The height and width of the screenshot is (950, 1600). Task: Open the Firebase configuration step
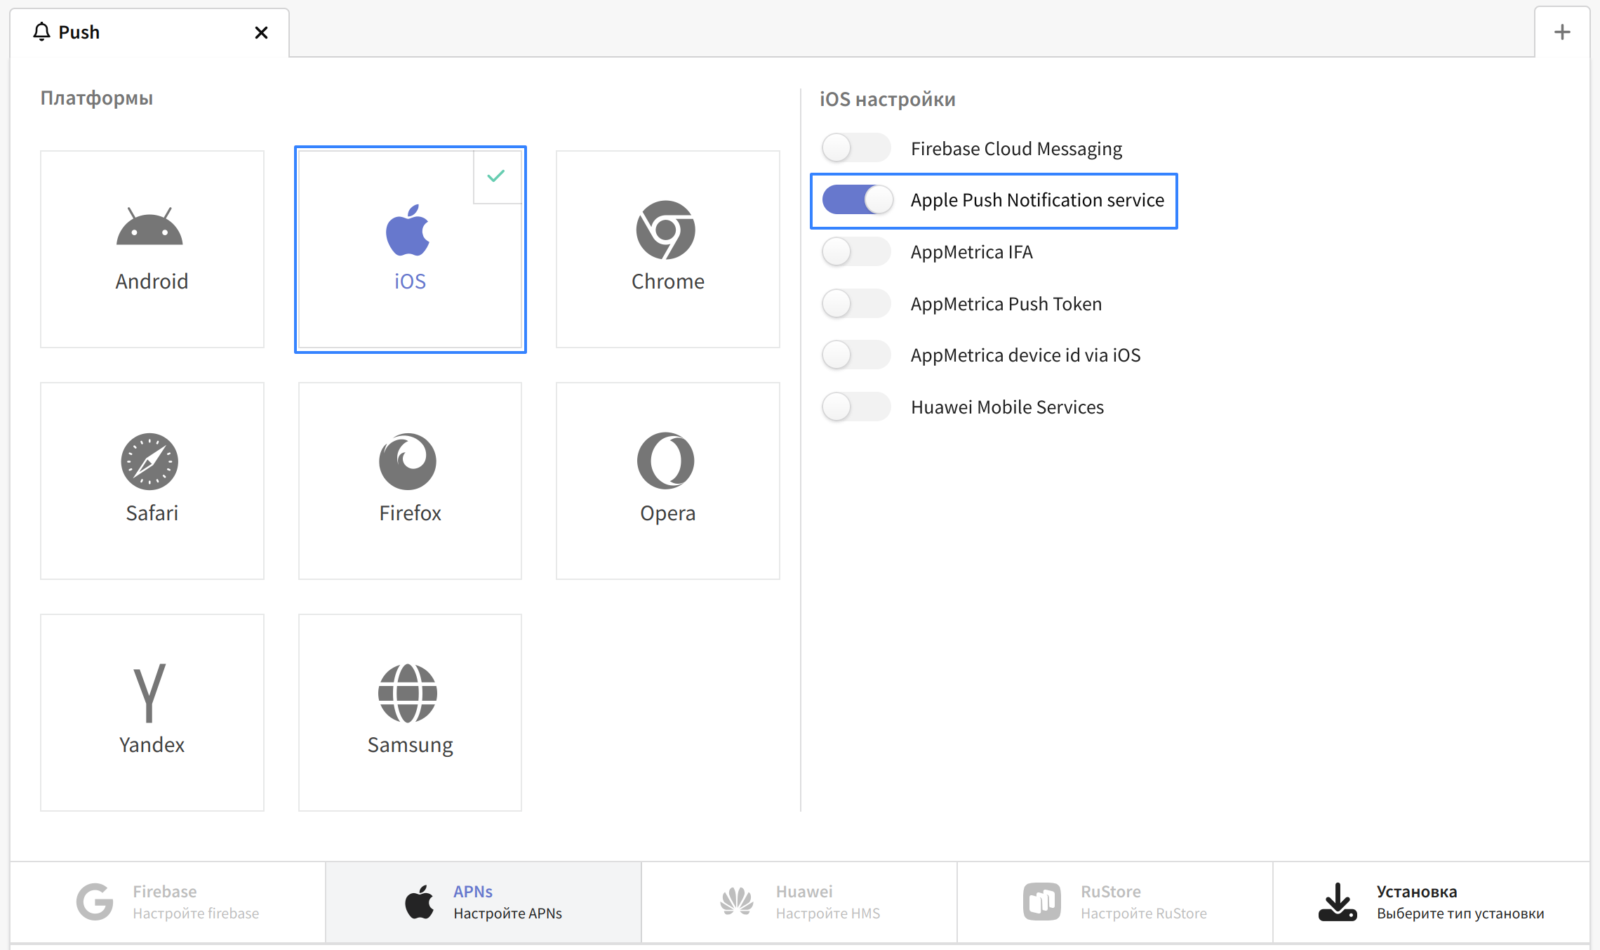tap(168, 902)
